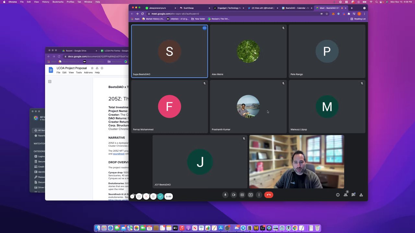Cancel recording with the red X button

pyautogui.click(x=146, y=196)
